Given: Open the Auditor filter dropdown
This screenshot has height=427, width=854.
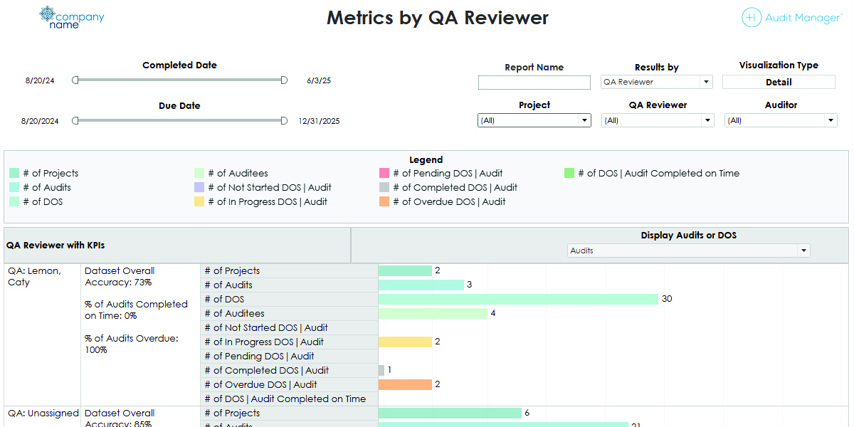Looking at the screenshot, I should click(x=781, y=120).
